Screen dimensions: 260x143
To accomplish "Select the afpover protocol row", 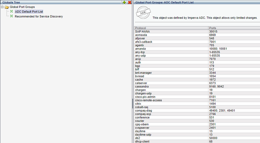I will [x=197, y=38].
